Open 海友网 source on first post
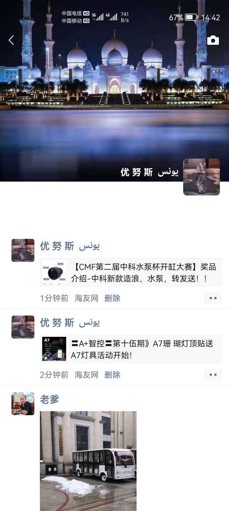This screenshot has height=511, width=229. 87,298
